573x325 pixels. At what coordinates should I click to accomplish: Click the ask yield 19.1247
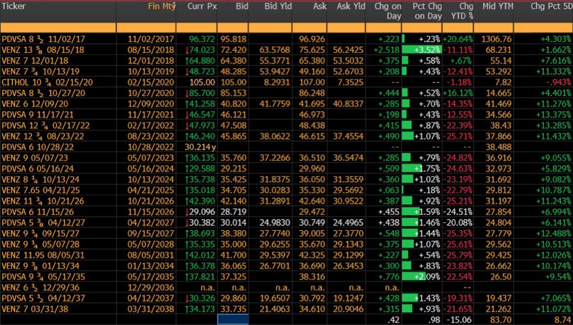(348, 299)
